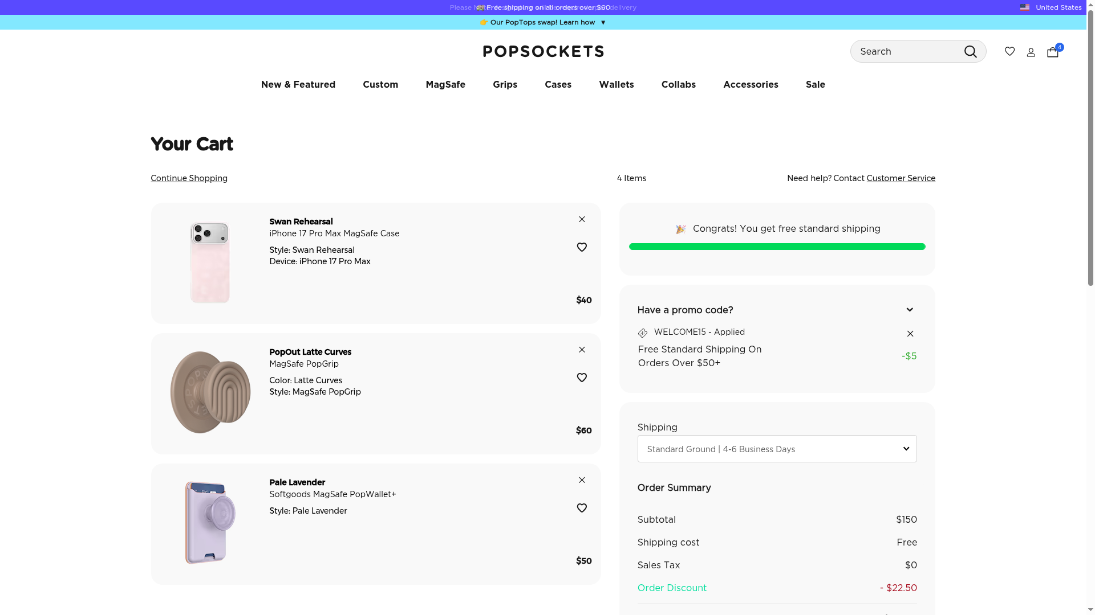This screenshot has height=615, width=1095.
Task: Remove PopOut Latte Curves from cart
Action: click(582, 350)
